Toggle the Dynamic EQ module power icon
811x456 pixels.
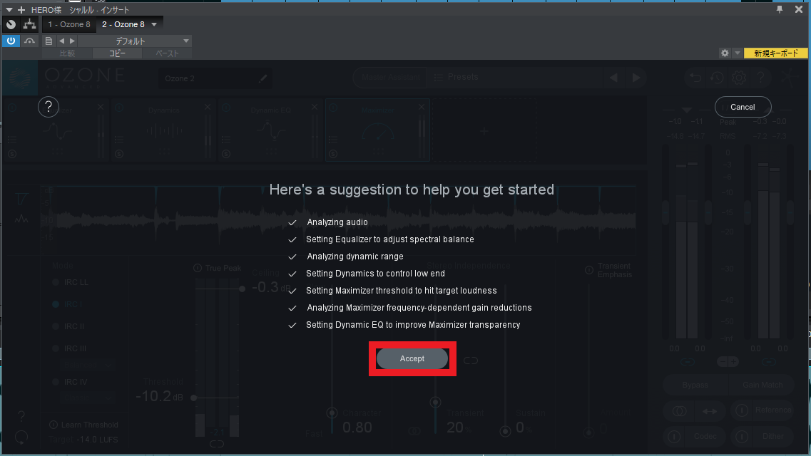[x=227, y=108]
